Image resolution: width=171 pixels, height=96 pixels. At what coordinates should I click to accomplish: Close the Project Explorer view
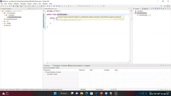13,9
